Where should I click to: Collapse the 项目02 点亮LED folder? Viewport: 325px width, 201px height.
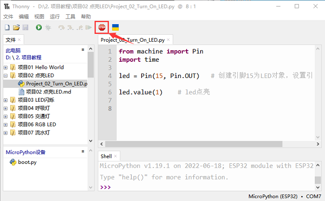coord(6,76)
